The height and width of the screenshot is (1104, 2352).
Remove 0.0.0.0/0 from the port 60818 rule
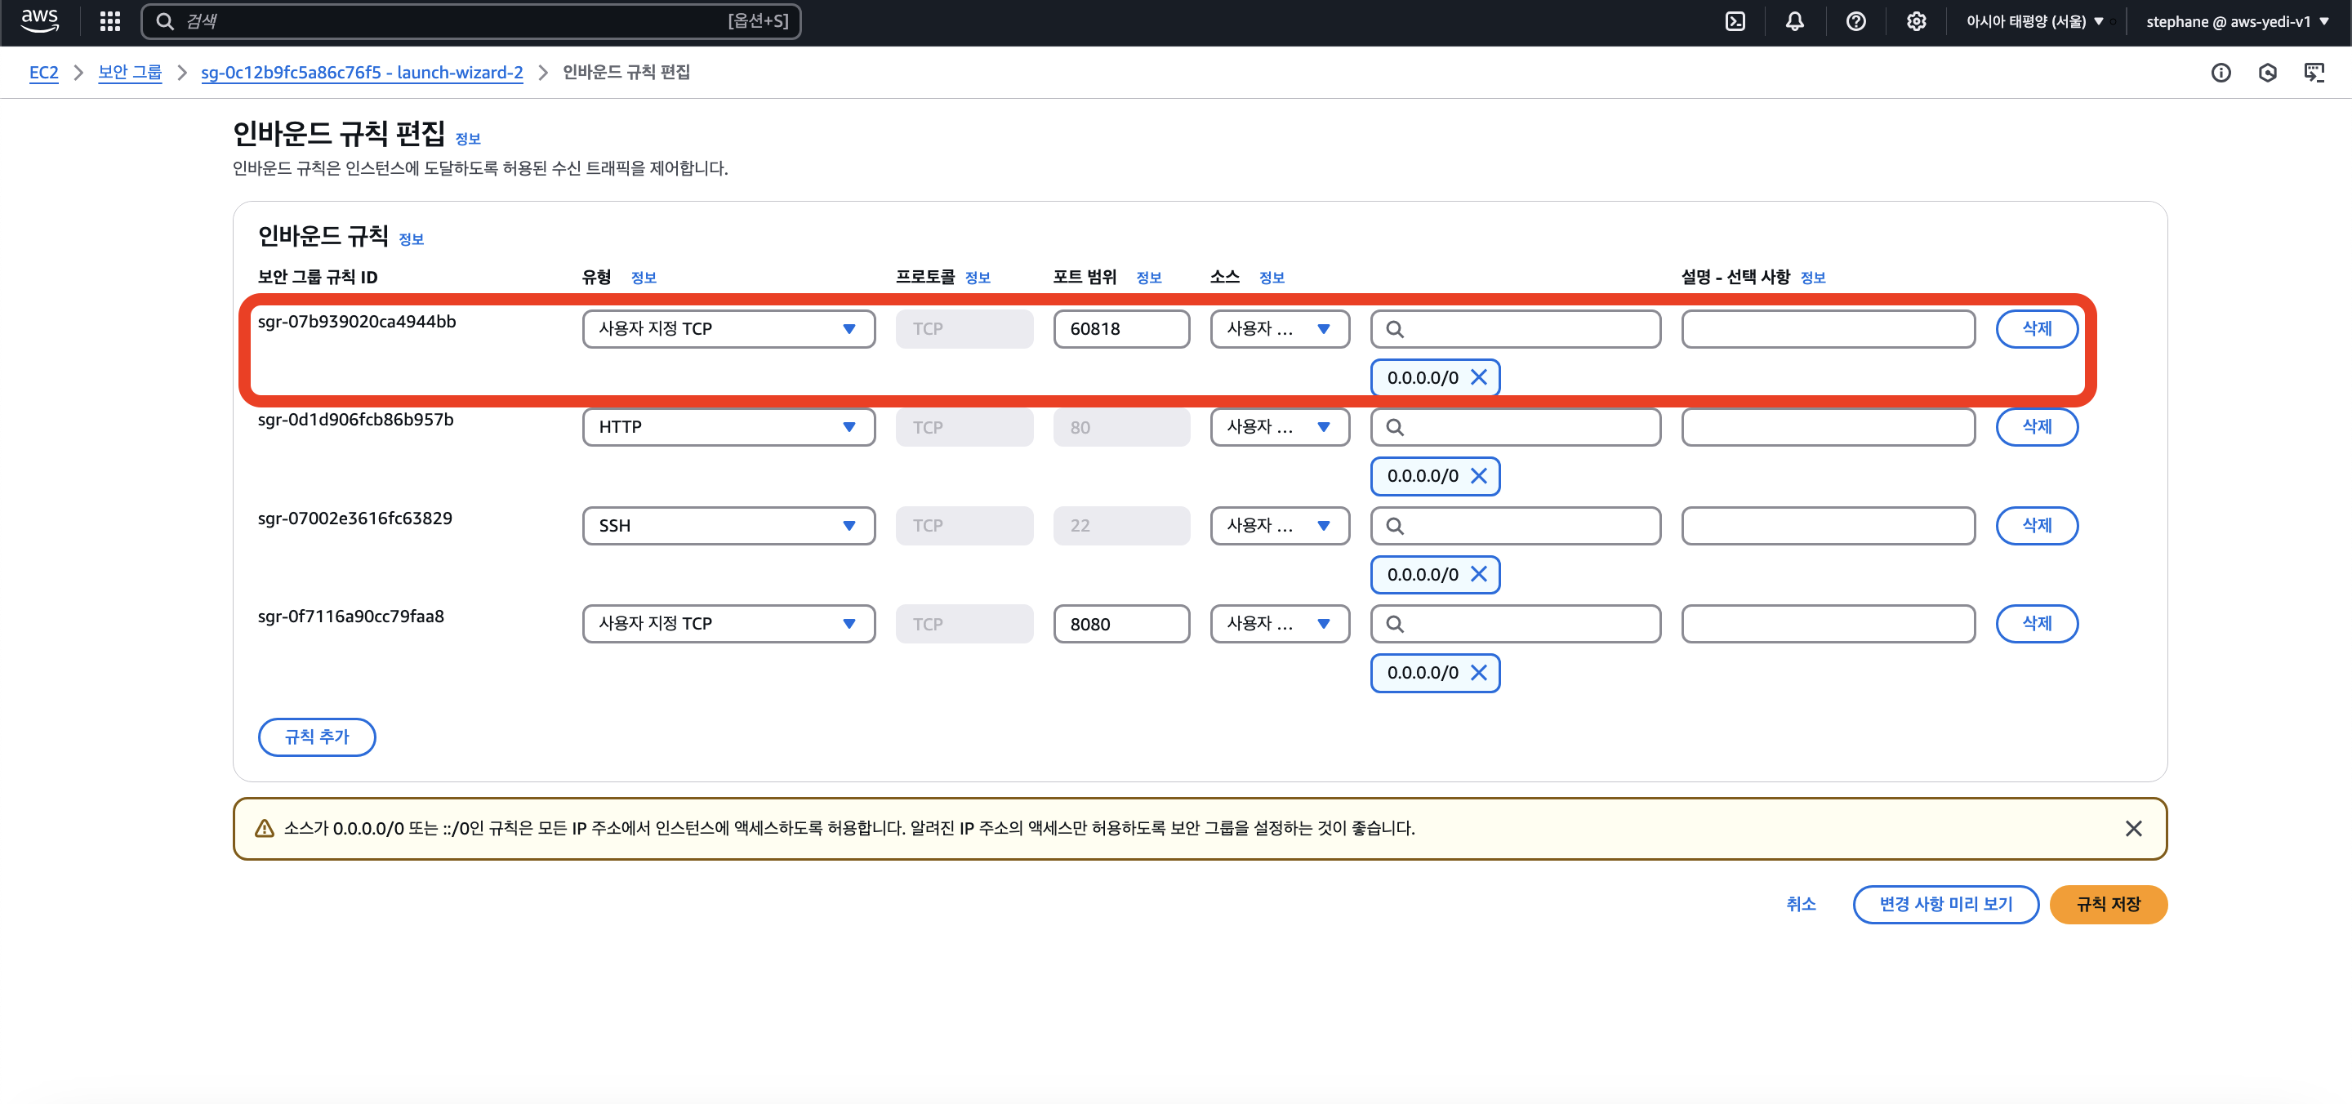[x=1478, y=377]
